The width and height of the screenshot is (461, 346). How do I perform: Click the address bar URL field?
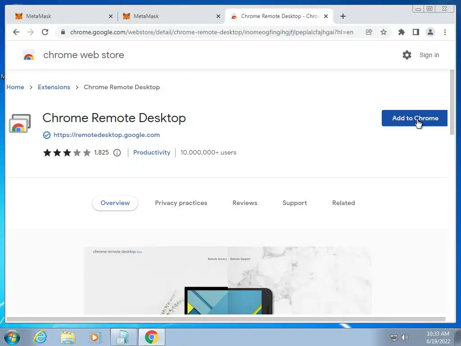pyautogui.click(x=212, y=32)
